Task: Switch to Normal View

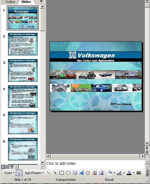Action: point(3,167)
